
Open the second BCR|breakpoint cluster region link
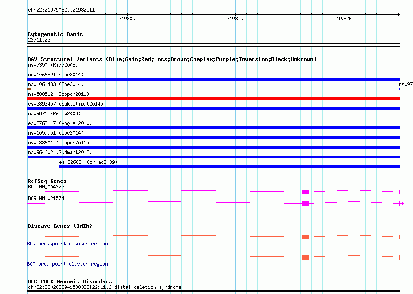(68, 264)
